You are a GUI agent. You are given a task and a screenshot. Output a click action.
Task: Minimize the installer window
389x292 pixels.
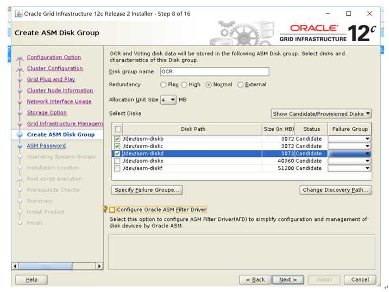coord(328,14)
